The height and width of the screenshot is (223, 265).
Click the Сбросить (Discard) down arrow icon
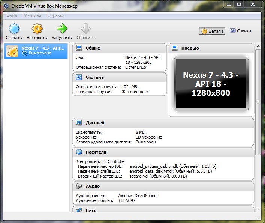point(85,29)
